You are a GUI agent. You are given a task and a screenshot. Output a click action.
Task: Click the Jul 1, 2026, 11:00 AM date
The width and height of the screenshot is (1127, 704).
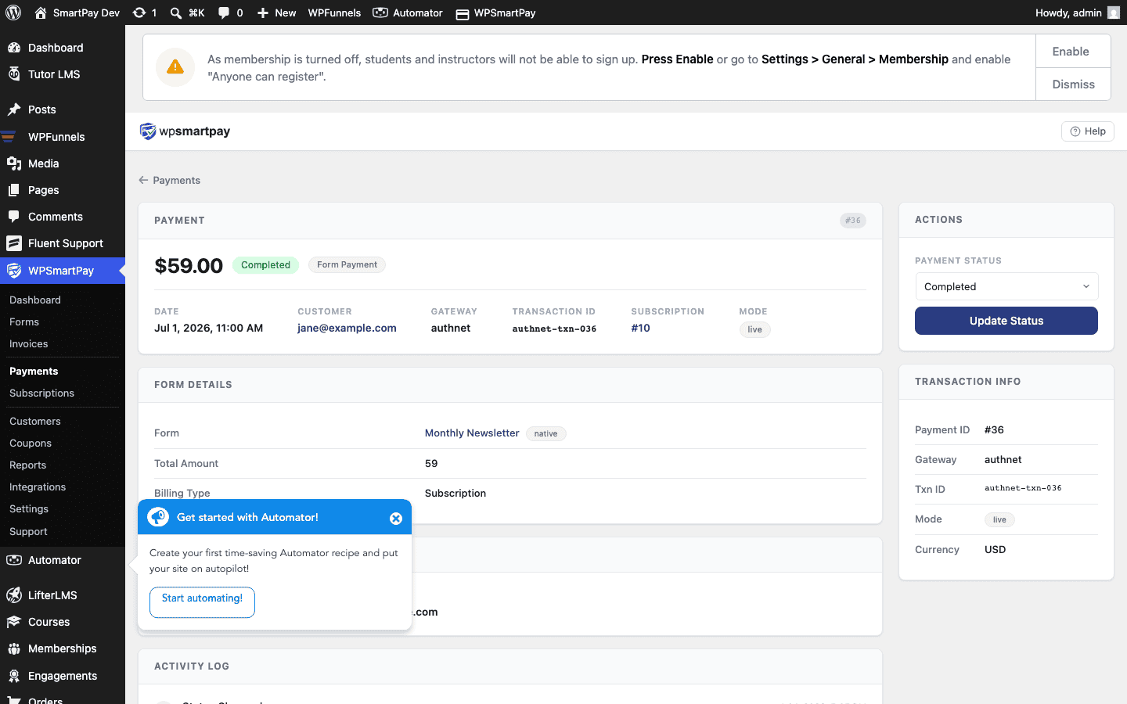208,328
